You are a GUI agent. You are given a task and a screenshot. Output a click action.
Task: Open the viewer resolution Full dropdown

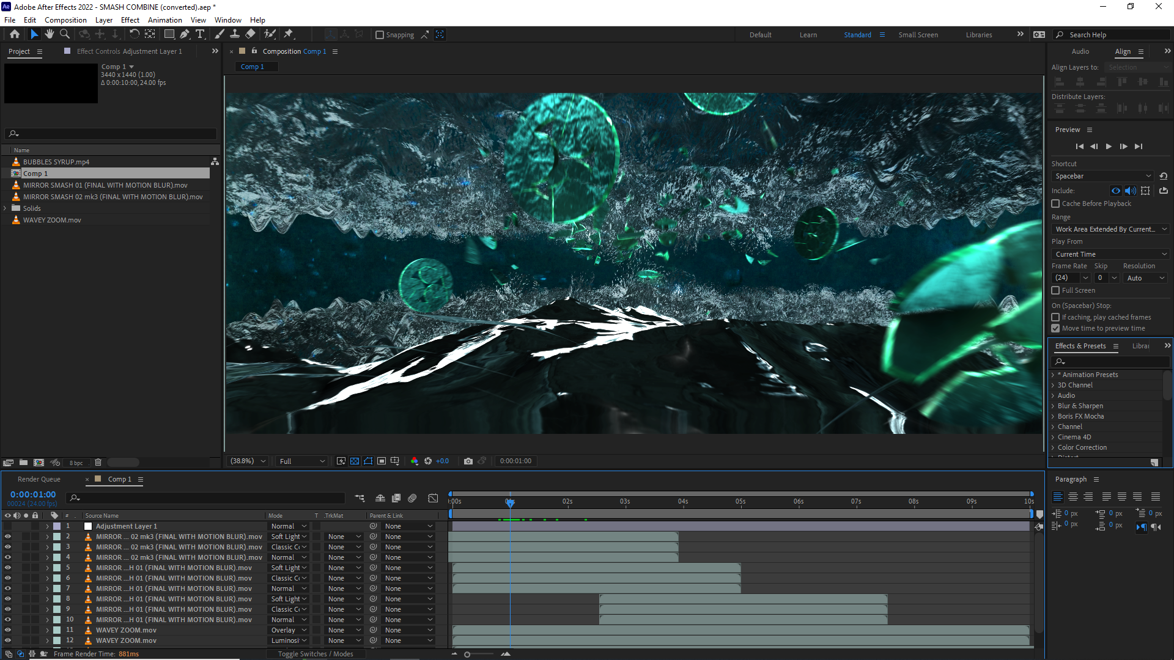pyautogui.click(x=302, y=461)
